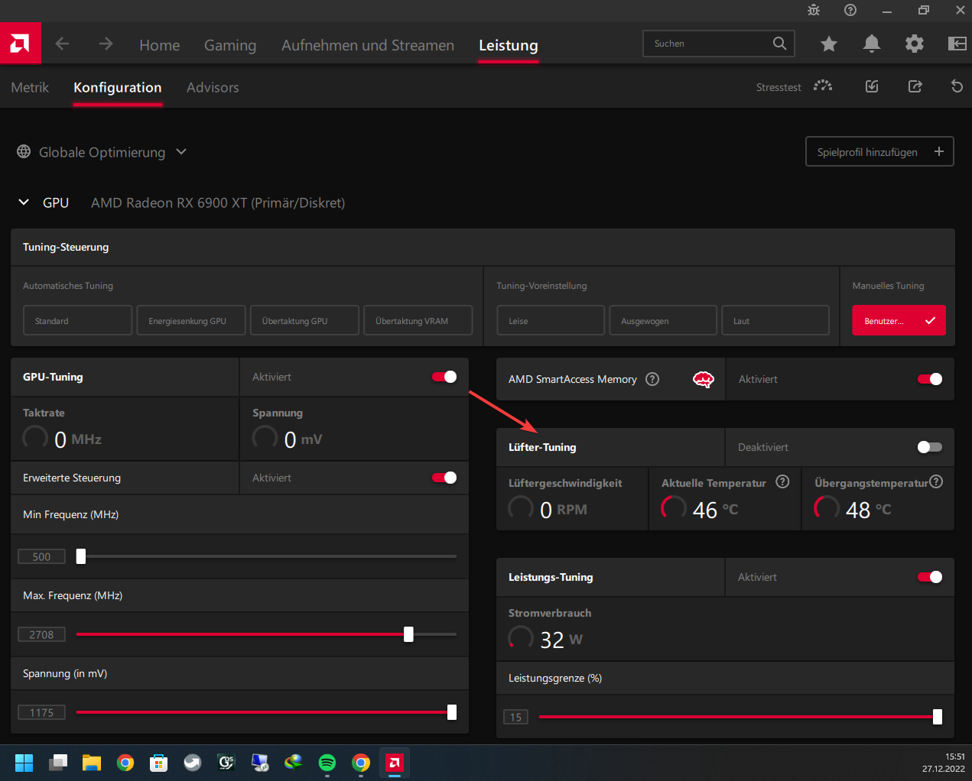Select the Leistung tab
972x781 pixels.
click(x=509, y=45)
